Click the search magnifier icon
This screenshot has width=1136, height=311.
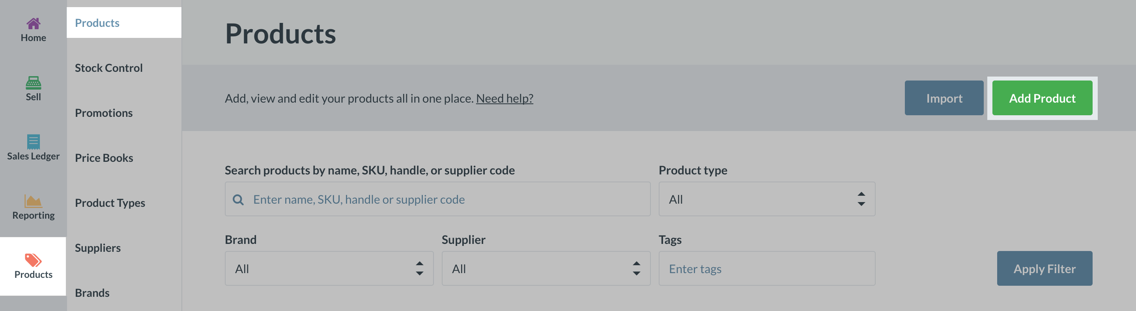[238, 199]
